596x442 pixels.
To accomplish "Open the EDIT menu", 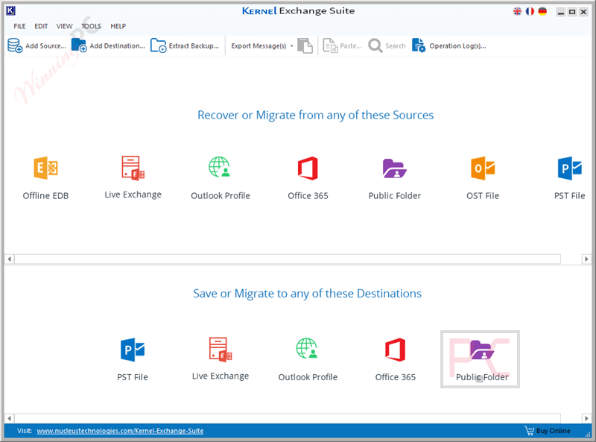I will 41,26.
